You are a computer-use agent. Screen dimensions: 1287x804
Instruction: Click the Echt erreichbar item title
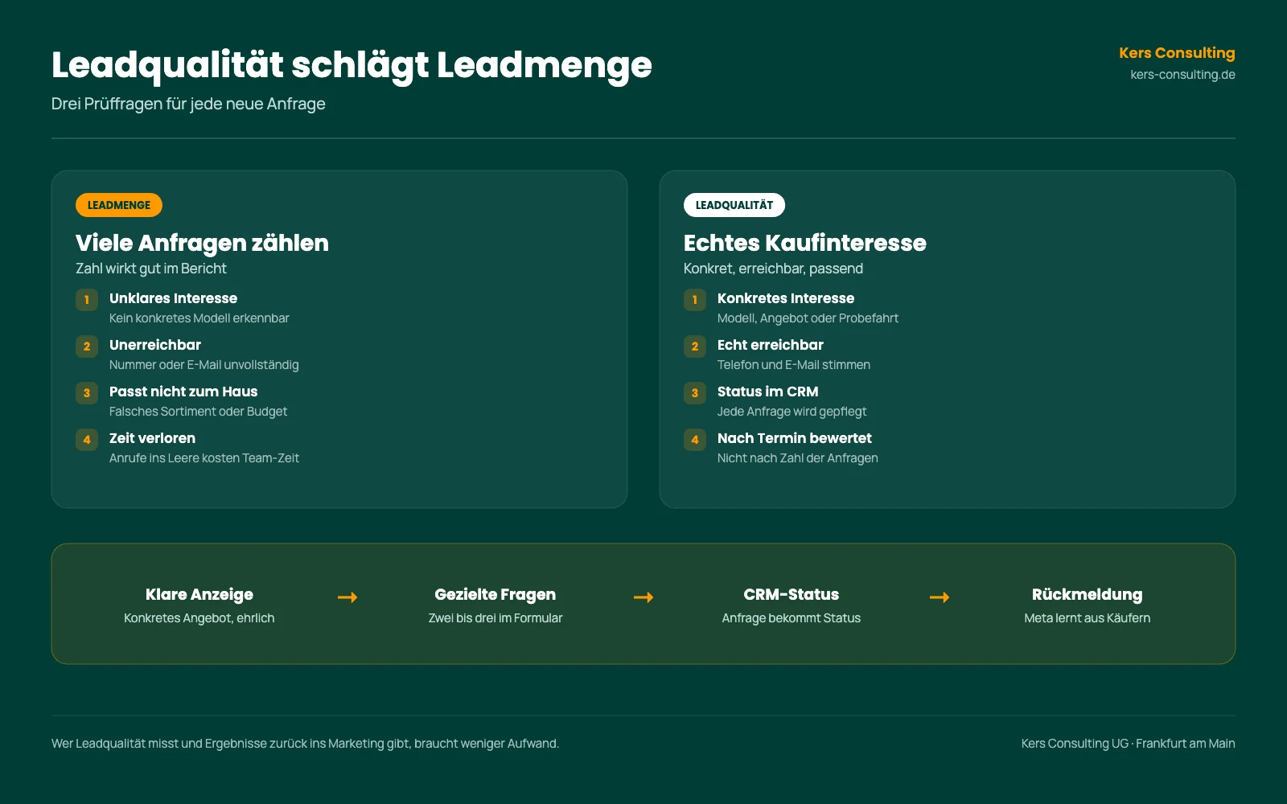(x=771, y=345)
